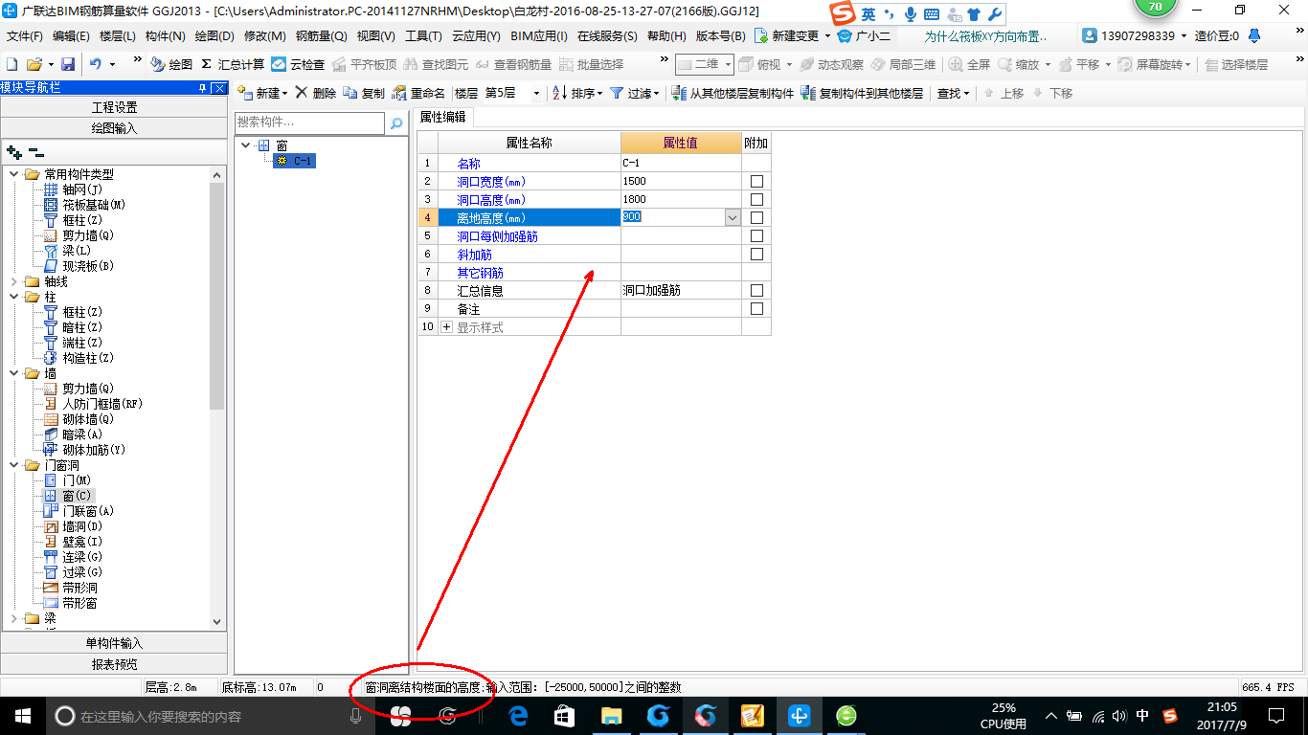Click the 报表预览 panel button

click(x=114, y=664)
